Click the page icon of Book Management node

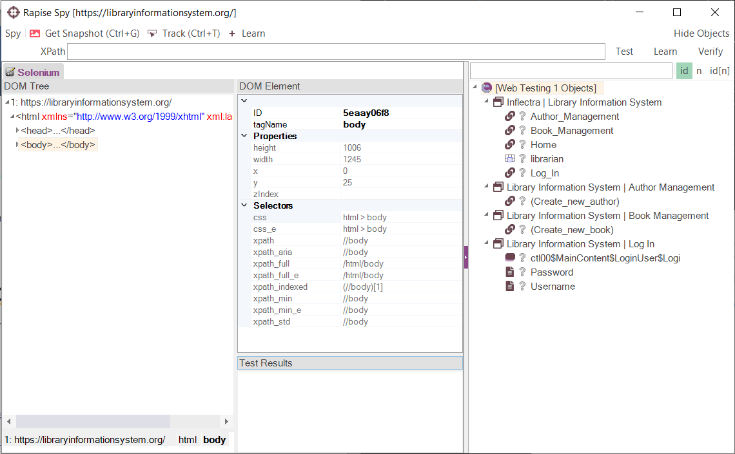pyautogui.click(x=498, y=215)
